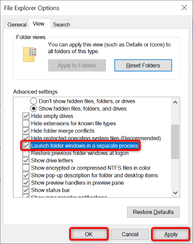
Task: Click the advanced settings scroll up arrow
Action: (175, 102)
